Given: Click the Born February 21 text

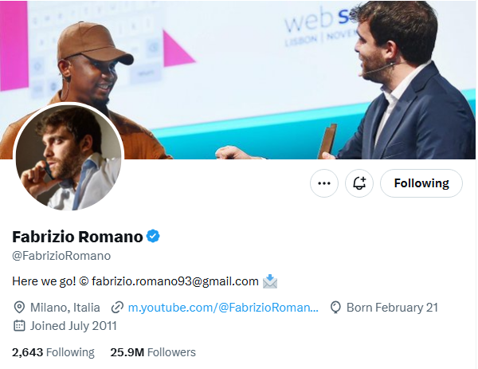Looking at the screenshot, I should (392, 308).
